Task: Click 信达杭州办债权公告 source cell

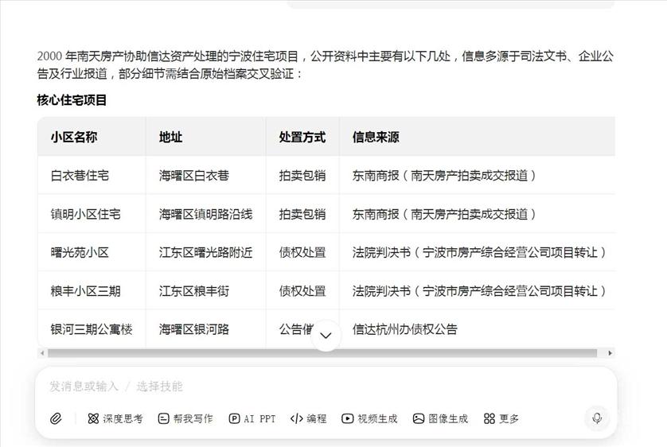Action: [405, 329]
